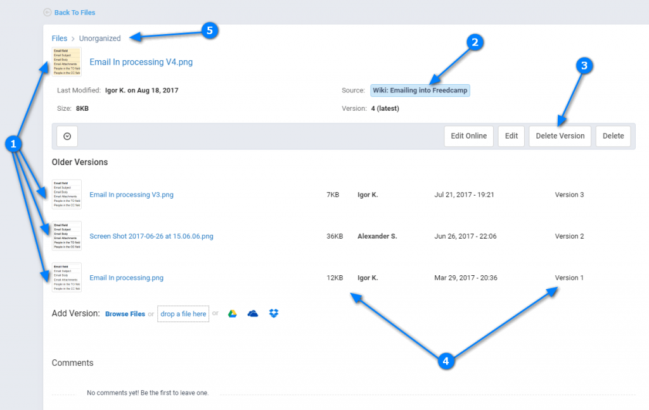Open the Files breadcrumb link
The height and width of the screenshot is (410, 649).
tap(59, 39)
